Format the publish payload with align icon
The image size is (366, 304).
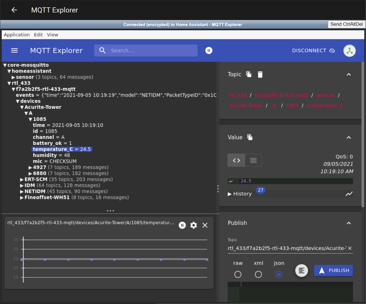(x=302, y=271)
